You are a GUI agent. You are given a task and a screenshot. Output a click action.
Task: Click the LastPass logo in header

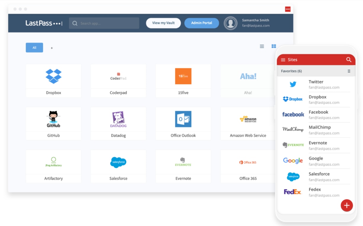coord(44,23)
